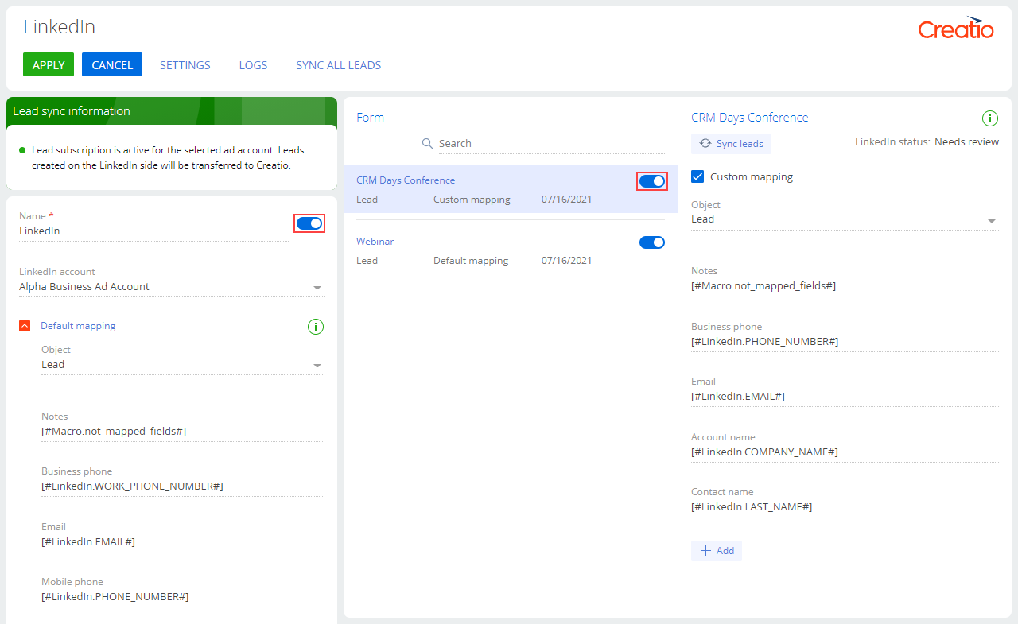1018x624 pixels.
Task: Click the Custom mapping text in CRM row
Action: (472, 200)
